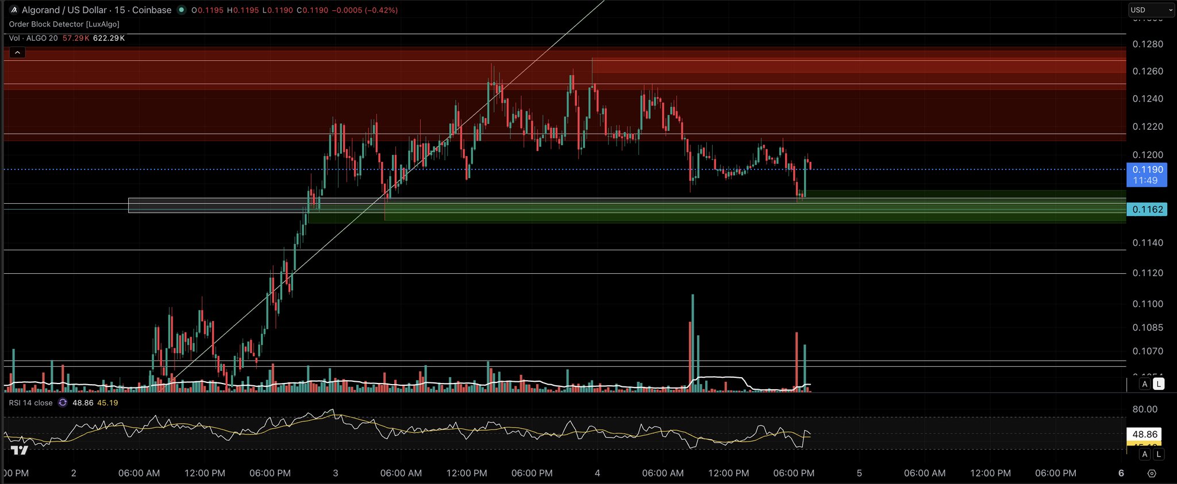
Task: Click the 0.1280 price scale label
Action: [x=1148, y=44]
